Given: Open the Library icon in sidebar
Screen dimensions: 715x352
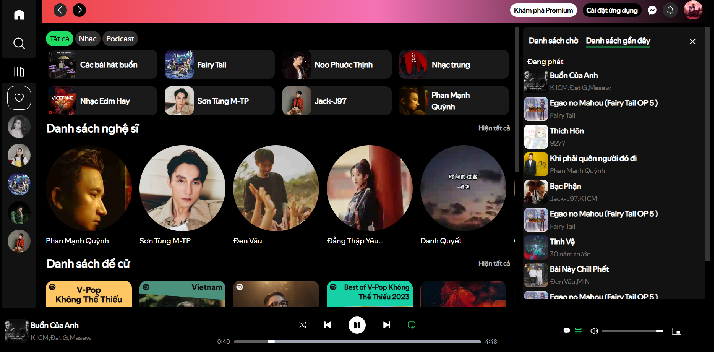Looking at the screenshot, I should click(x=19, y=72).
